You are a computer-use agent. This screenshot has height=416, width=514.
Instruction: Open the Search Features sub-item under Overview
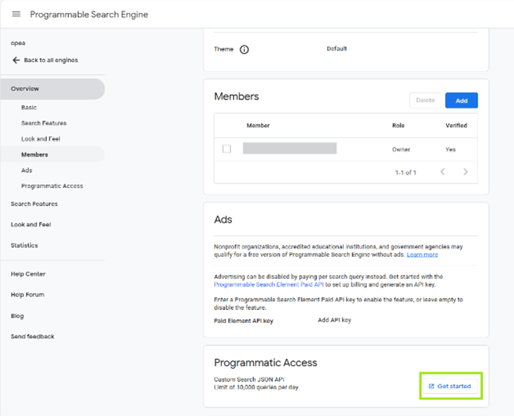pos(43,123)
